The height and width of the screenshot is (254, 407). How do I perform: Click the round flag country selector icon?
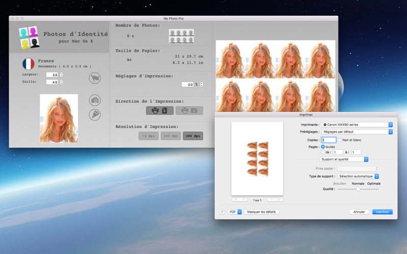click(x=95, y=78)
